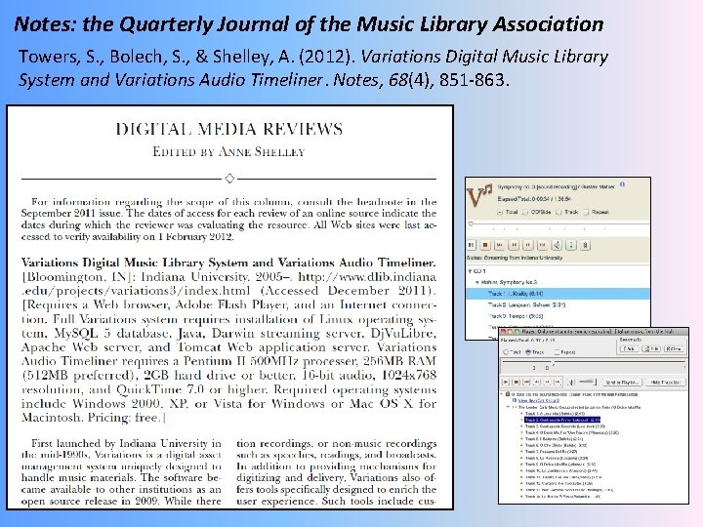Click the Mac player window title bar
Viewport: 703px width, 527px height.
coord(594,332)
